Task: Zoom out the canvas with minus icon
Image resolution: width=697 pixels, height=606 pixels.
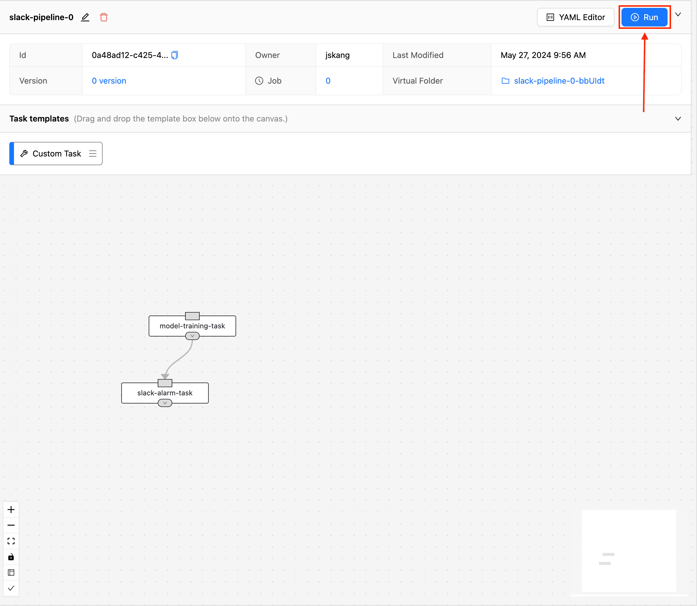Action: [11, 525]
